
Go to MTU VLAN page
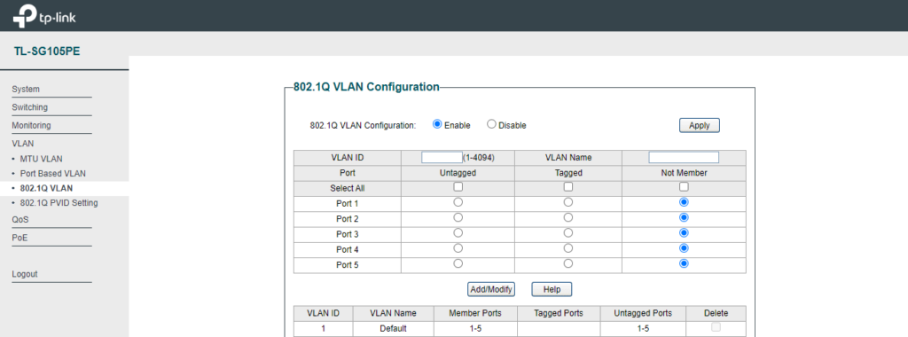tap(41, 159)
